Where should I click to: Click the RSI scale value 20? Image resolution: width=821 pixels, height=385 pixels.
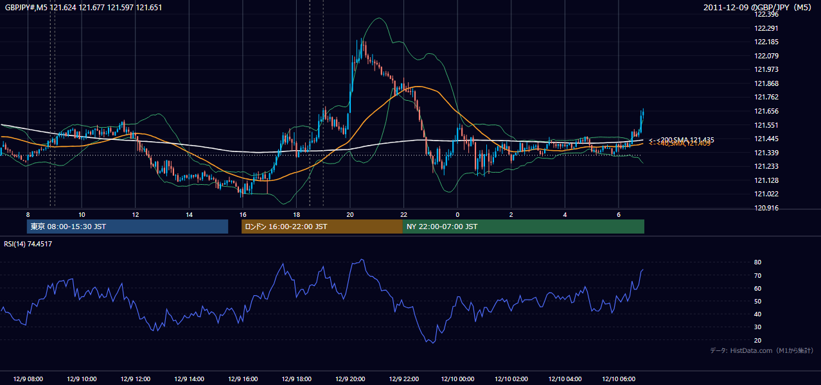757,340
